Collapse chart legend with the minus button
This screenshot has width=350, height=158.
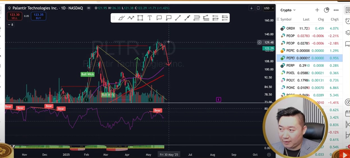tap(89, 8)
